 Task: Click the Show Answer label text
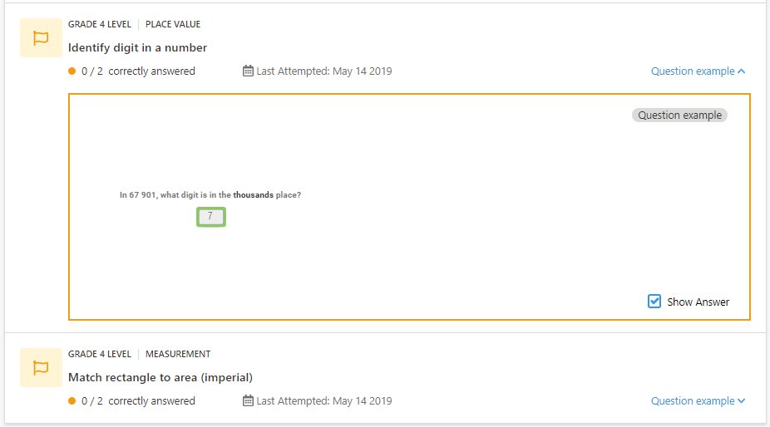[x=698, y=302]
